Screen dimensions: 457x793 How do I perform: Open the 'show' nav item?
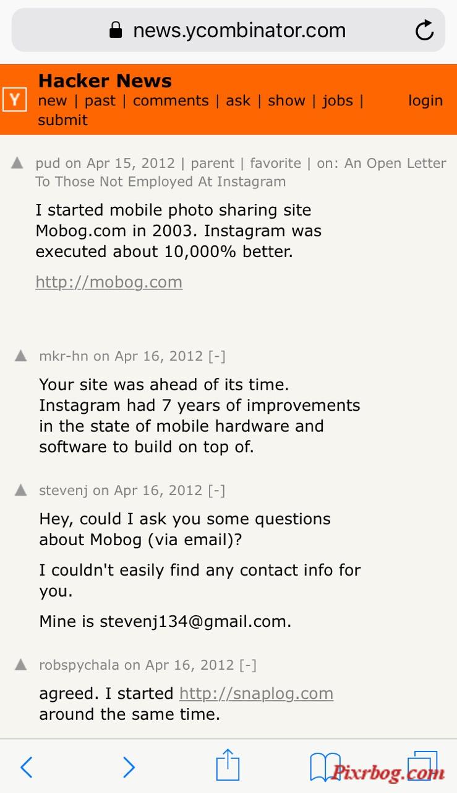[286, 100]
